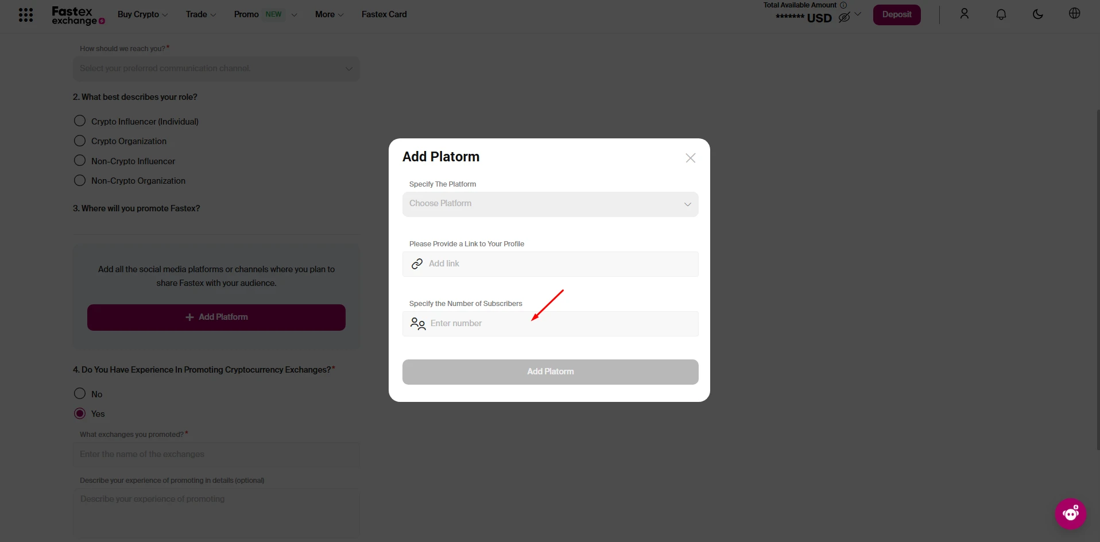Focus the Enter number subscribers field
Image resolution: width=1100 pixels, height=542 pixels.
(560, 324)
